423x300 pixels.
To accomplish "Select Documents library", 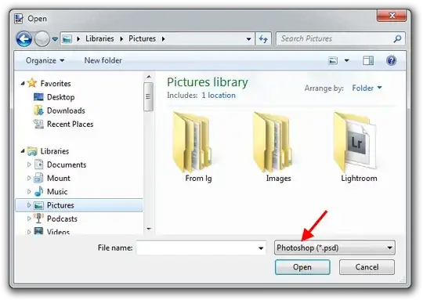I will pyautogui.click(x=67, y=164).
